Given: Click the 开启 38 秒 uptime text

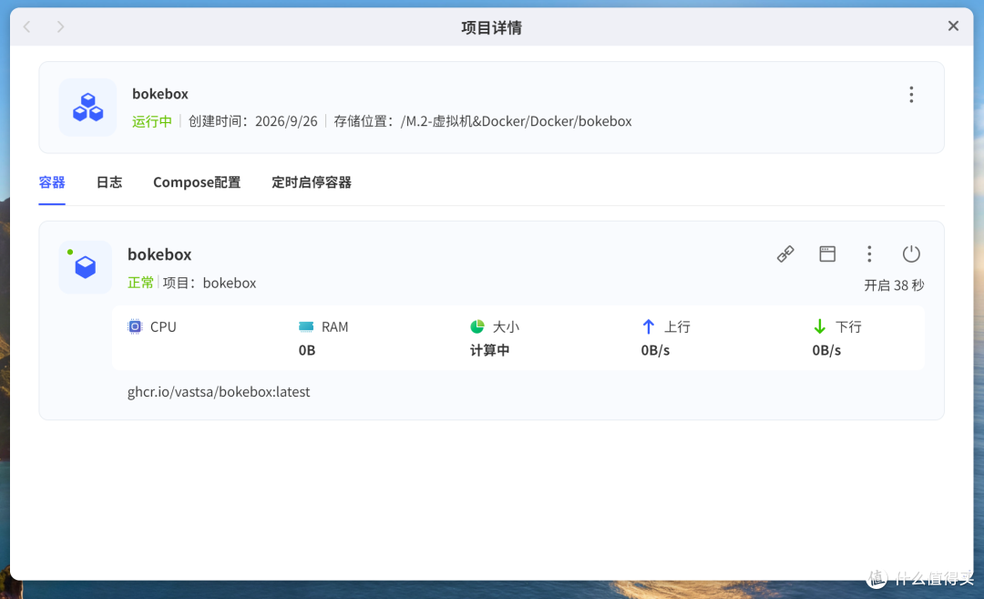Looking at the screenshot, I should pyautogui.click(x=894, y=285).
